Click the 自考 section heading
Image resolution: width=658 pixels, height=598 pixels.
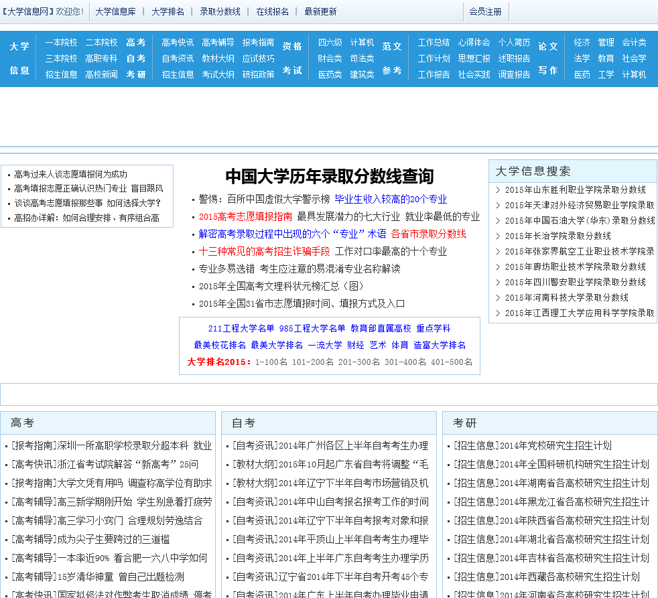point(244,423)
